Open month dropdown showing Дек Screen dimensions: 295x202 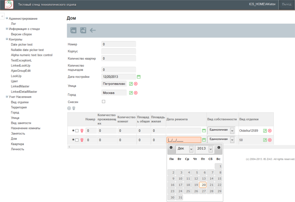pyautogui.click(x=184, y=149)
